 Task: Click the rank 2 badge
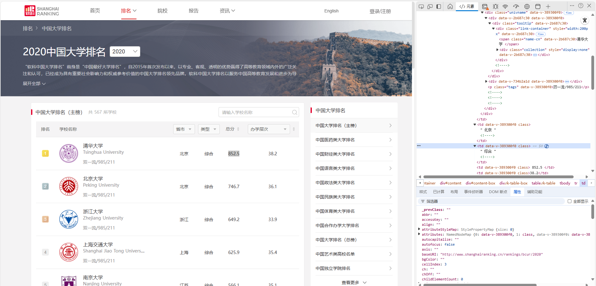(45, 186)
